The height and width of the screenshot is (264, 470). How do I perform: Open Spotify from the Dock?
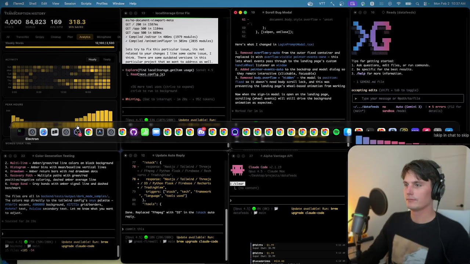(336, 132)
